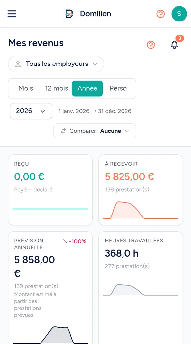Image resolution: width=191 pixels, height=344 pixels.
Task: Open the user avatar S
Action: pos(179,14)
